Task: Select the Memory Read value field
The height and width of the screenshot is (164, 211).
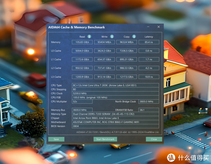Action: (82, 42)
